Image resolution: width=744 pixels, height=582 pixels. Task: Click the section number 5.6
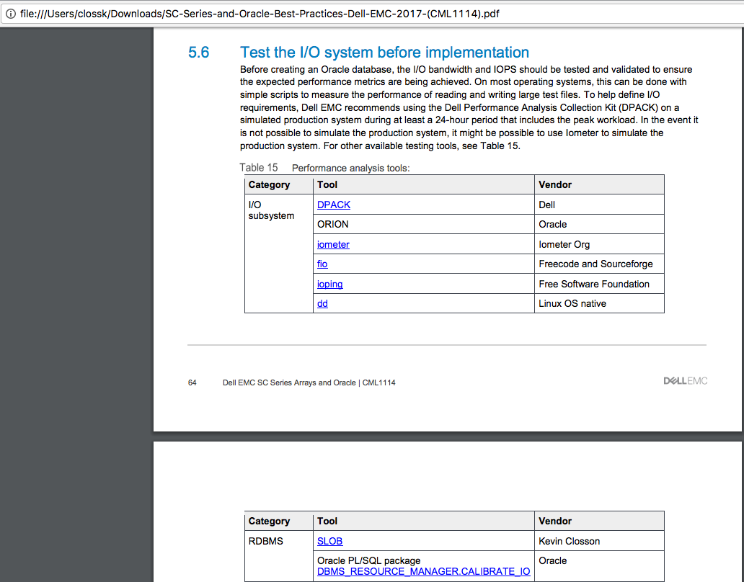199,53
